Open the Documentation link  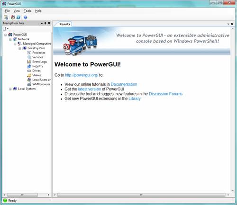(124, 84)
